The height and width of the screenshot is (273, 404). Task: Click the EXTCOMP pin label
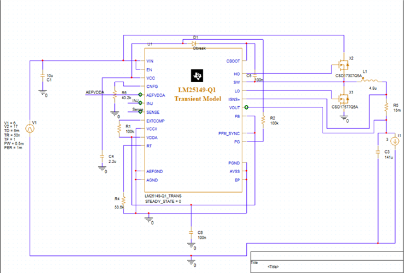pyautogui.click(x=155, y=121)
